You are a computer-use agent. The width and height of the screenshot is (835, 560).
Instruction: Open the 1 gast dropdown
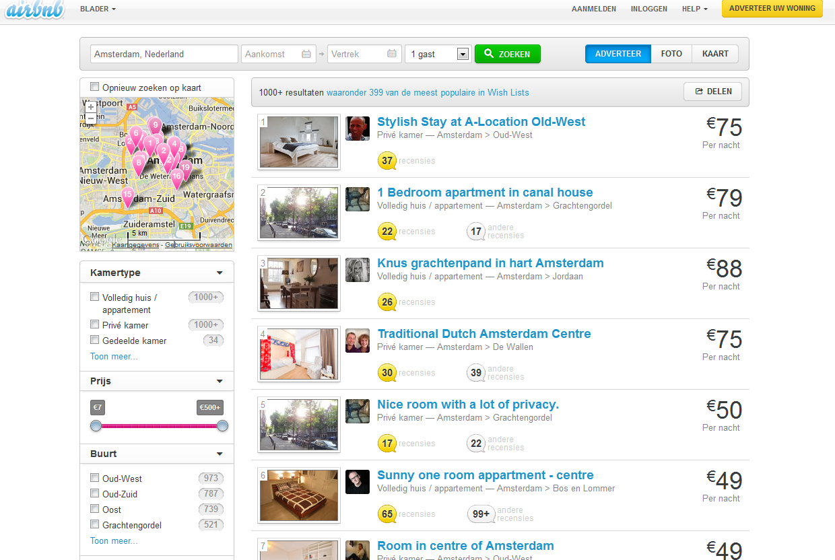(463, 54)
